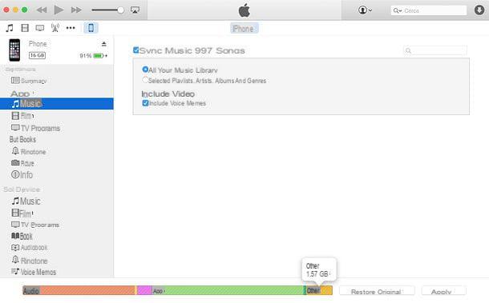This screenshot has height=303, width=489.
Task: Click the Apple logo display
Action: tap(244, 10)
